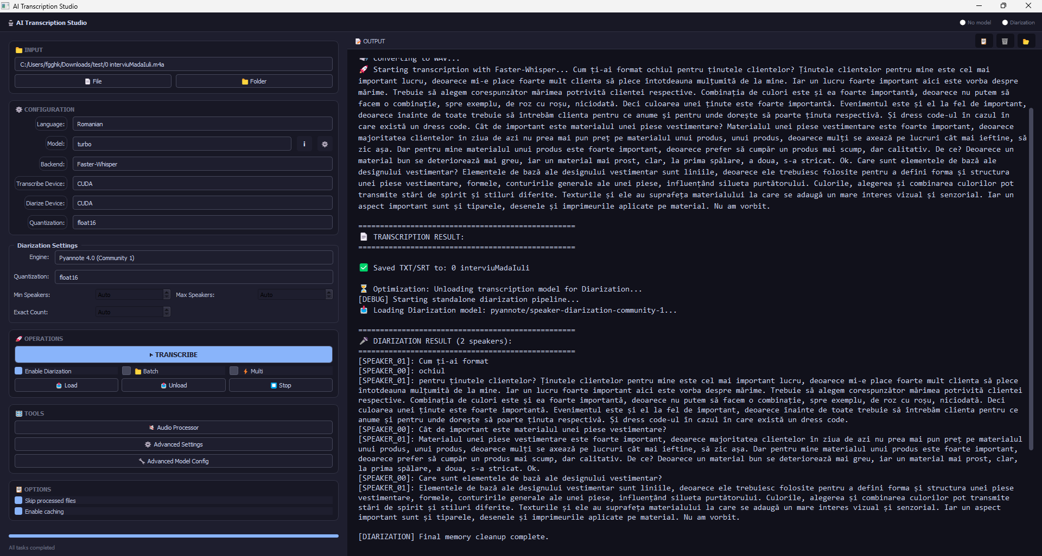Viewport: 1042px width, 556px height.
Task: Click the input file path field
Action: pyautogui.click(x=174, y=64)
